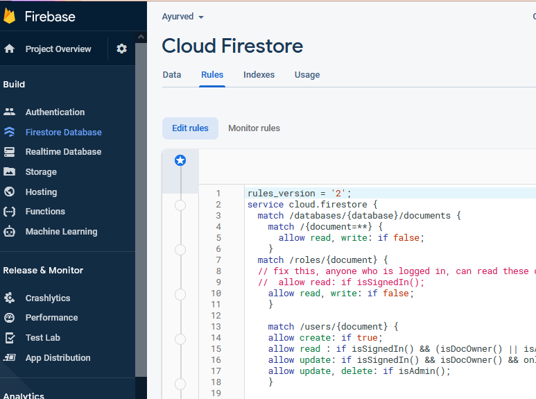Click the Test Lab checklist icon

tap(10, 338)
